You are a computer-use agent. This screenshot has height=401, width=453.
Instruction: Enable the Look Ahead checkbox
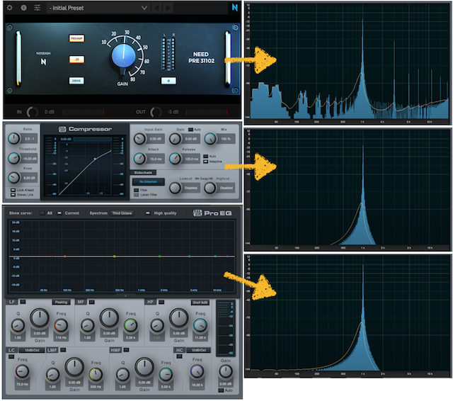click(13, 190)
